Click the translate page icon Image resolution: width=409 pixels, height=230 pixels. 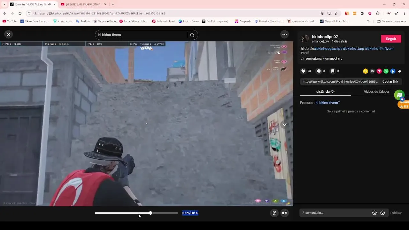[x=322, y=13]
